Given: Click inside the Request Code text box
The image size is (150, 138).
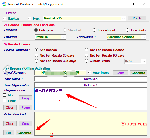Looking at the screenshot, I should (91, 99).
